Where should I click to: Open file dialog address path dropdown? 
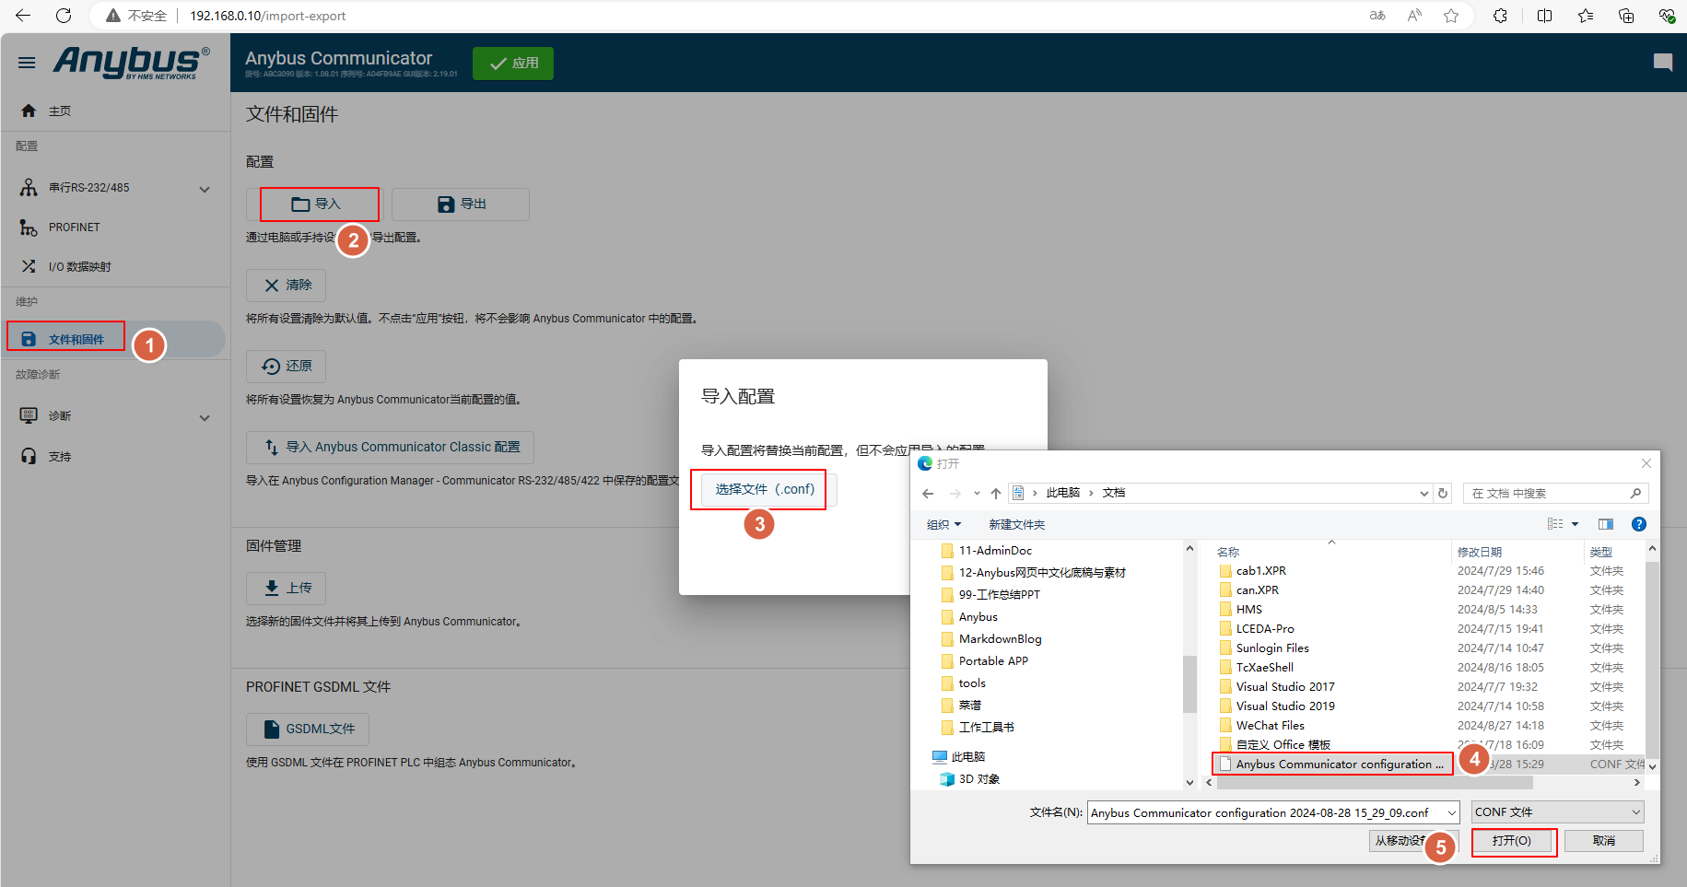pyautogui.click(x=1424, y=494)
